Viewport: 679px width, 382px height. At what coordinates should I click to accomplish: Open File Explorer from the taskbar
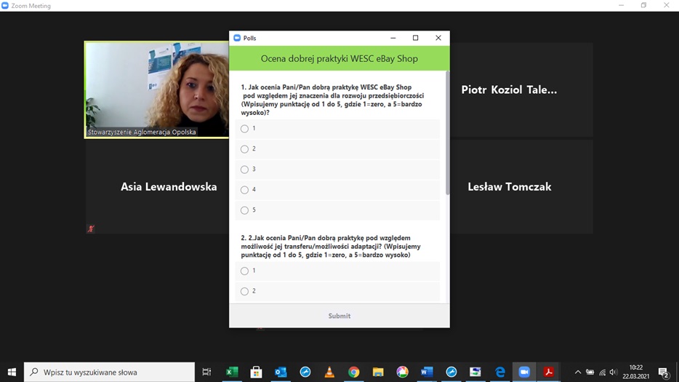(x=378, y=372)
